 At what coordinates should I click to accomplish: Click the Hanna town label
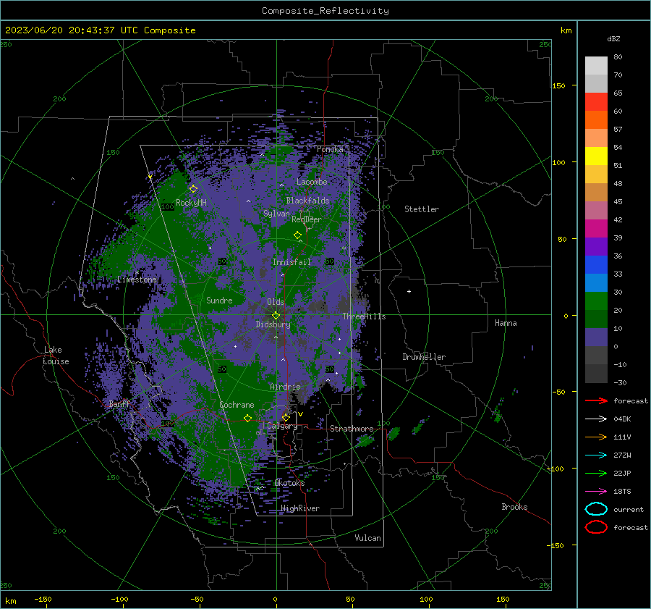coord(506,323)
